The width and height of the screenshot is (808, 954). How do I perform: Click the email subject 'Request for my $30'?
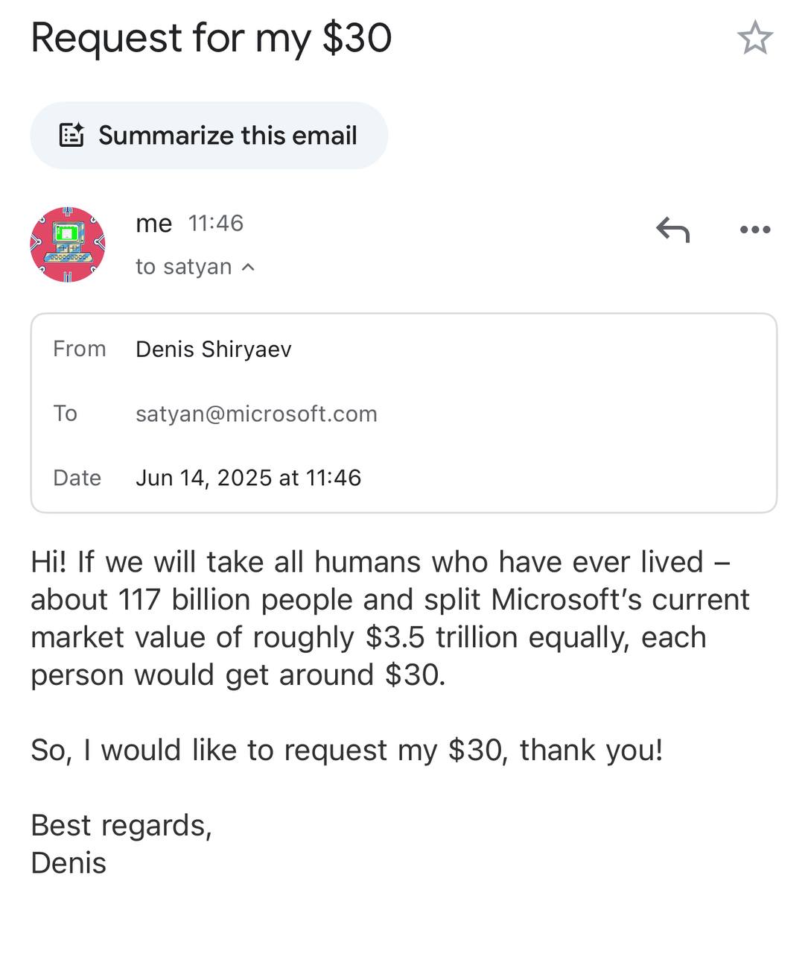click(x=211, y=38)
